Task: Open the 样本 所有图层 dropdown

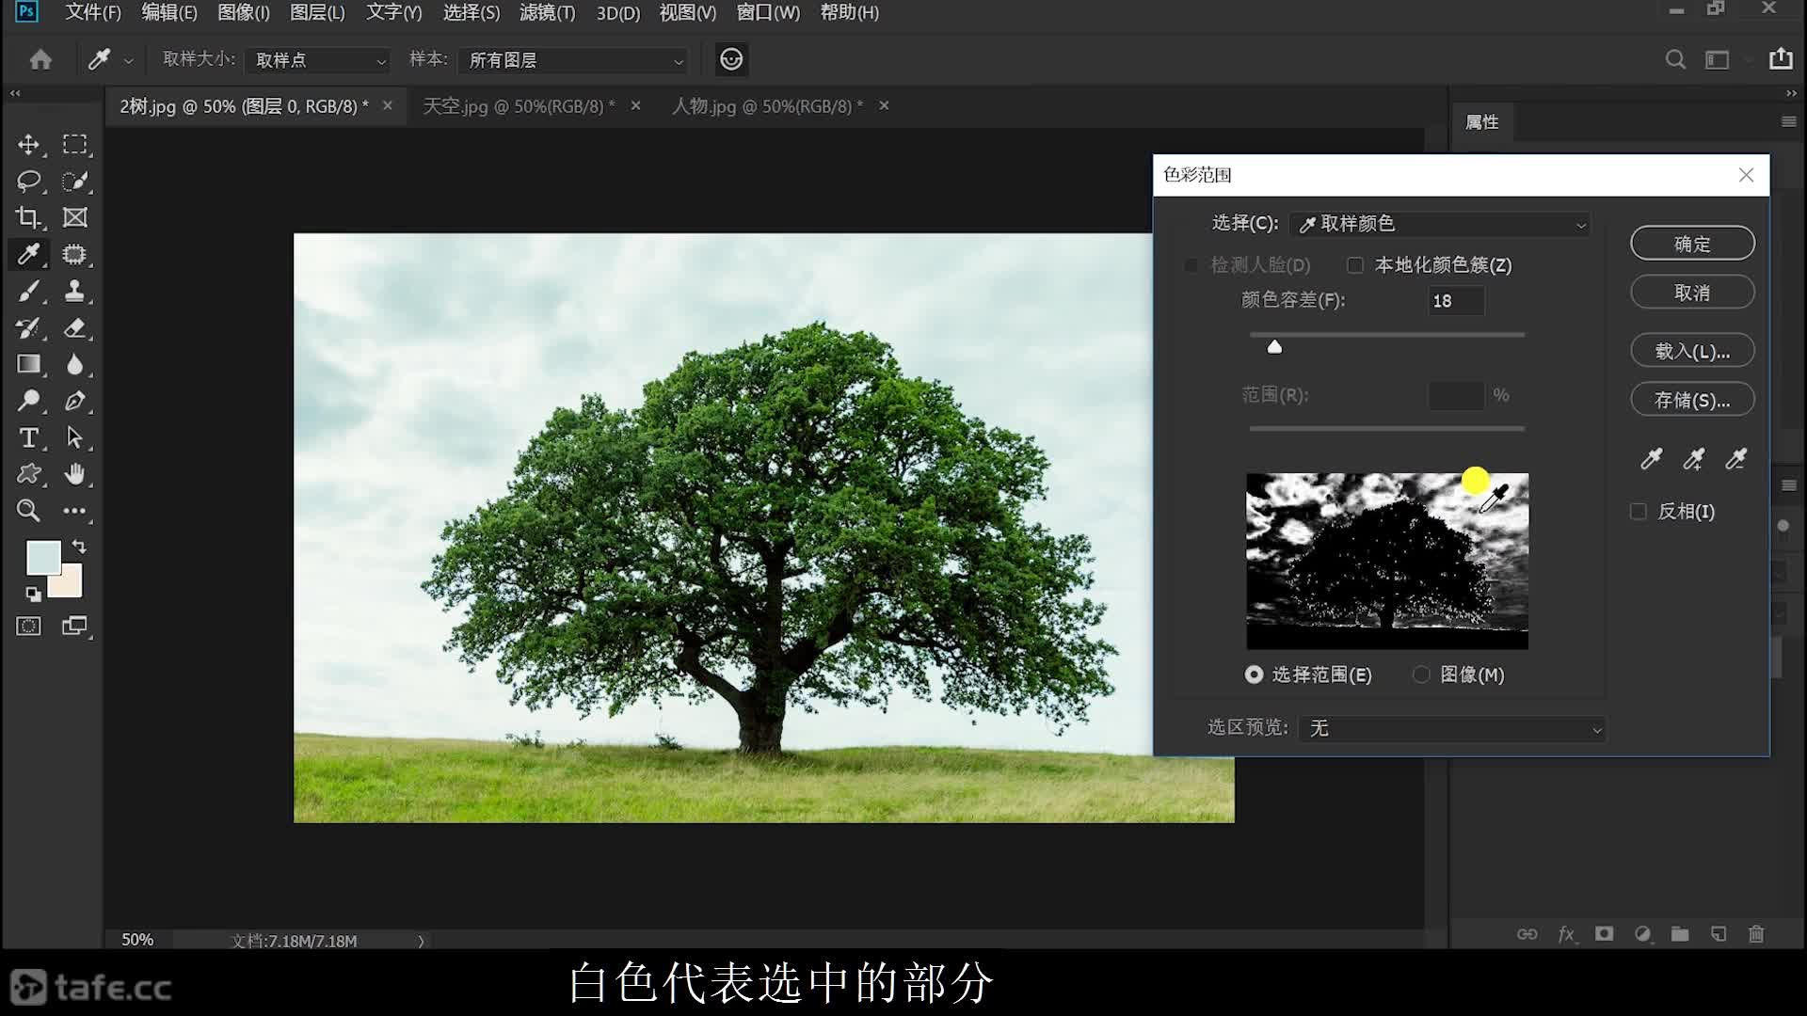Action: (x=572, y=60)
